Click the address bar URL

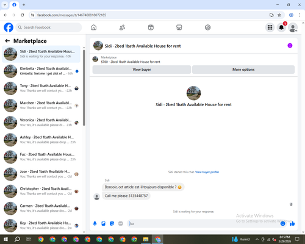click(x=71, y=15)
